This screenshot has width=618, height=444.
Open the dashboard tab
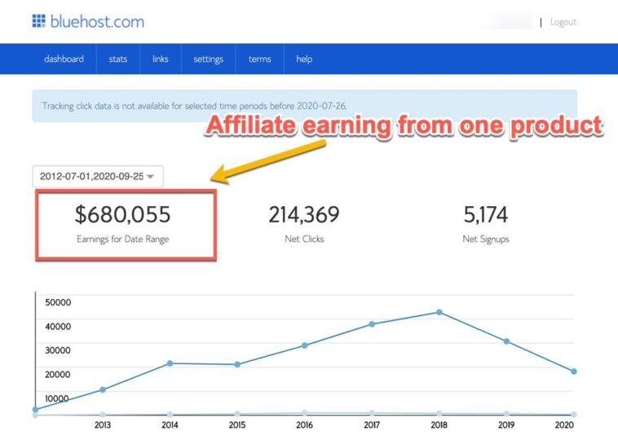[x=64, y=59]
